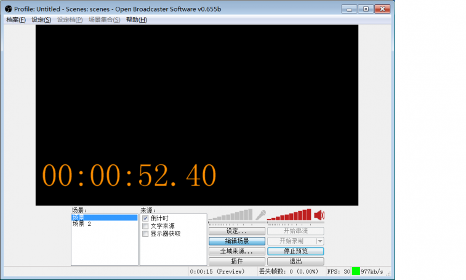Screen dimensions: 466x280
Task: Mute the microphone via its icon
Action: tap(260, 215)
